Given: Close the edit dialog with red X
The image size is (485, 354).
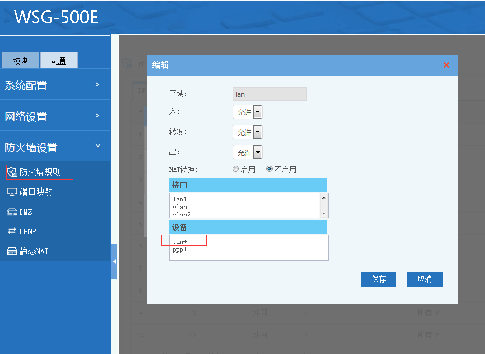Looking at the screenshot, I should coord(446,65).
